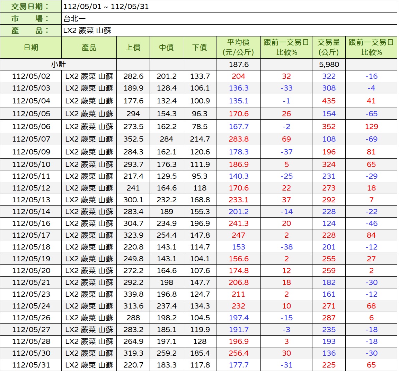Select the date range 112/05/01 ~ 112/05/31 field
Screen dimensions: 399x371
click(106, 7)
